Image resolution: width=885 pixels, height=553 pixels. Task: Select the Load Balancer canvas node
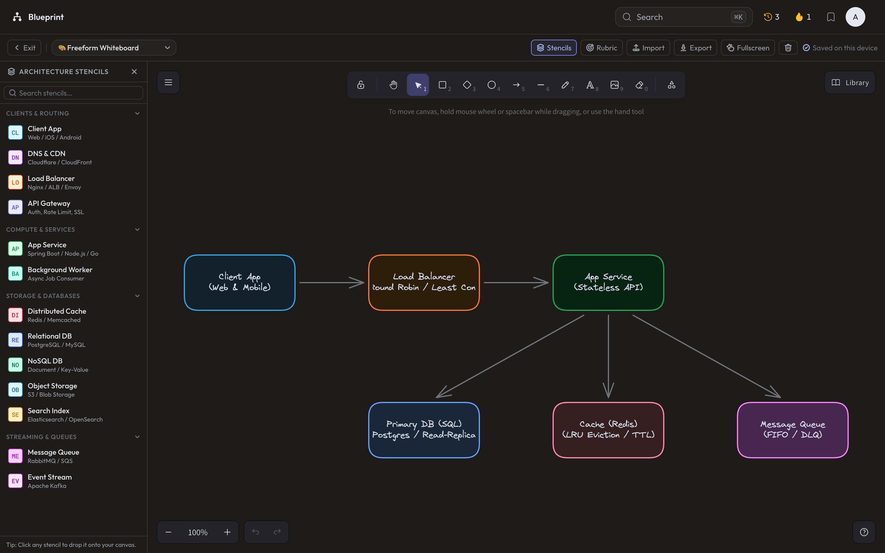pyautogui.click(x=424, y=282)
